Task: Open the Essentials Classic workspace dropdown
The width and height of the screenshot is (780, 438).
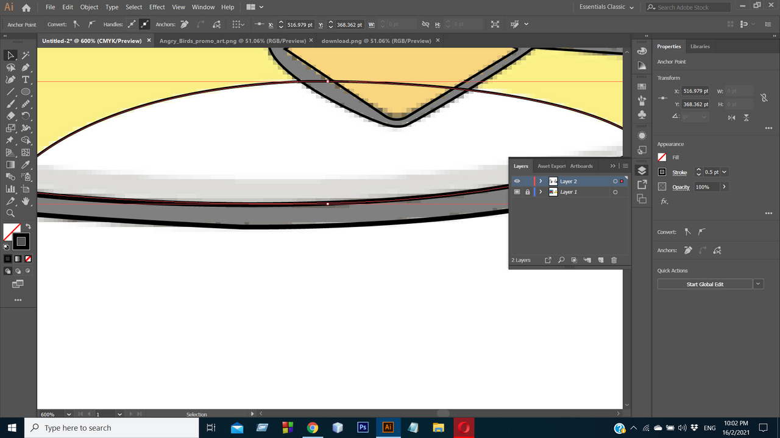Action: [606, 7]
